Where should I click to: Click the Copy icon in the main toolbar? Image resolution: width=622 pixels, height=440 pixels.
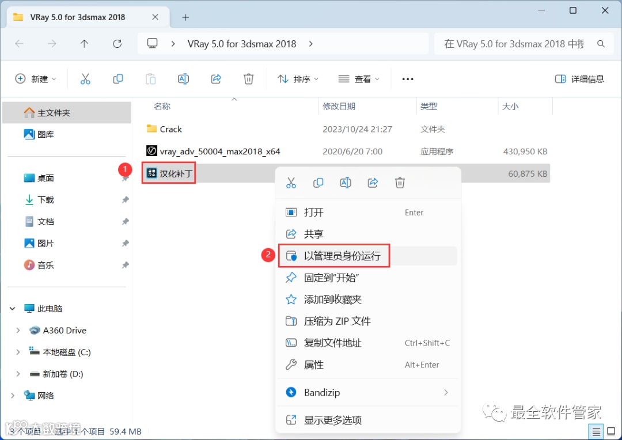118,79
